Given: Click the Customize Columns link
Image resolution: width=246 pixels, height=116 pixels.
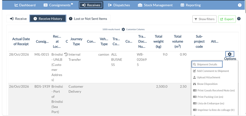Looking at the screenshot, I should click(135, 29).
